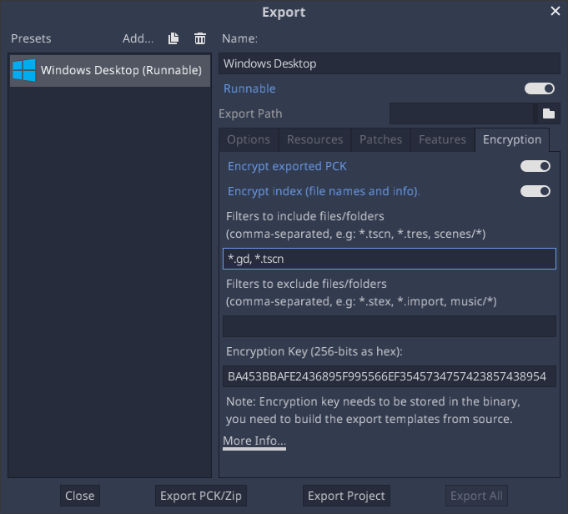Open the Add... preset menu
The width and height of the screenshot is (568, 514).
click(x=138, y=38)
